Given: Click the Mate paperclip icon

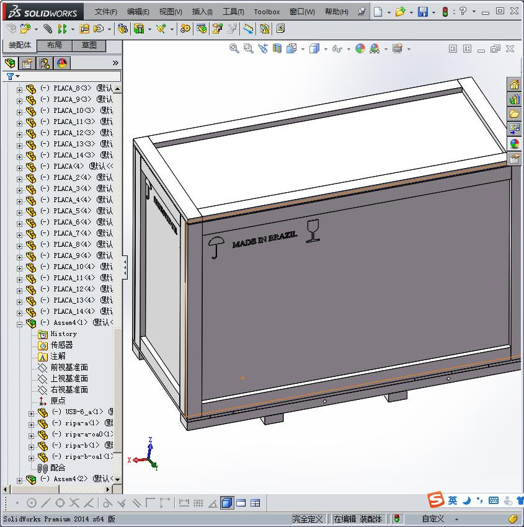Looking at the screenshot, I should pos(48,29).
